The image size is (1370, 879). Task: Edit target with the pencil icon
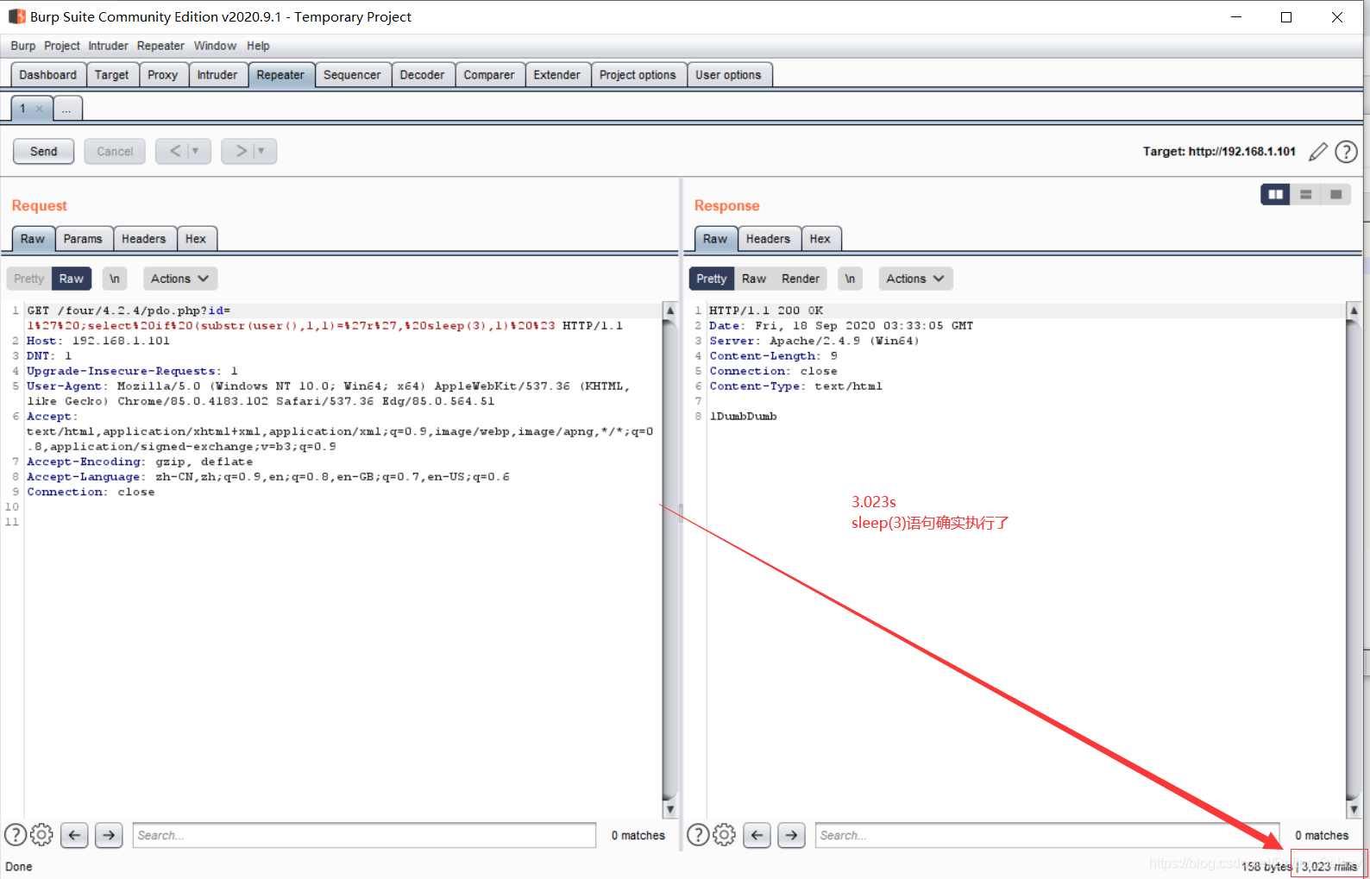[x=1317, y=152]
